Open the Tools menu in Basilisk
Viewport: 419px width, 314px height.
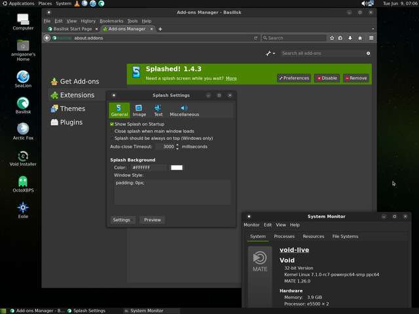click(x=132, y=21)
